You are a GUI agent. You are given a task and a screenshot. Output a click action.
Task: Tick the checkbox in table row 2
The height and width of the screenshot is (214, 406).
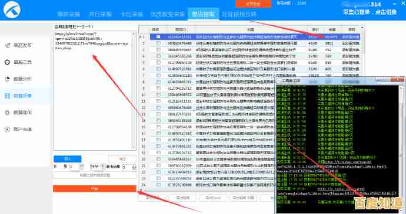(x=158, y=43)
